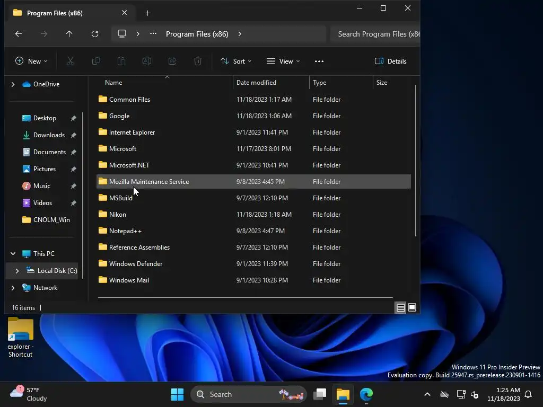Unpin Videos from Quick access
The width and height of the screenshot is (543, 407).
point(73,203)
